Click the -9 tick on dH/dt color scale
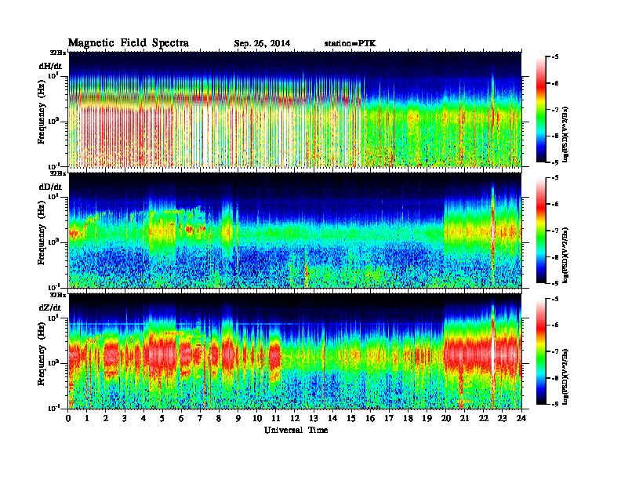Screen dimensions: 621x480 pos(555,162)
